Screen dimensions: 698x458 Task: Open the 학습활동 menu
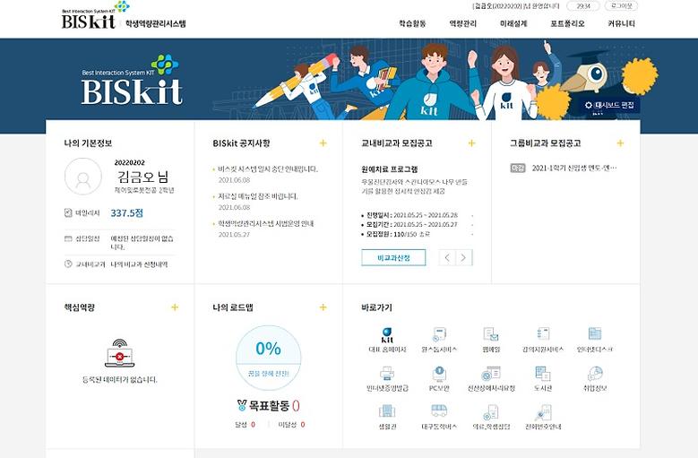click(412, 23)
